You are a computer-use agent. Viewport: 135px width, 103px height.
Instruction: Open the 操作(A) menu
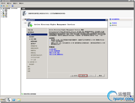tap(9, 3)
